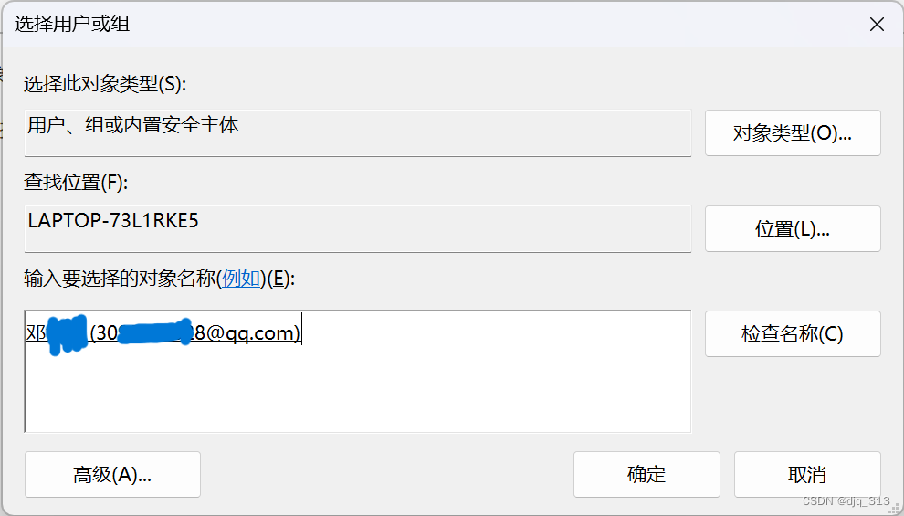
Task: Click the 选择用户或组 title bar text
Action: pos(72,24)
